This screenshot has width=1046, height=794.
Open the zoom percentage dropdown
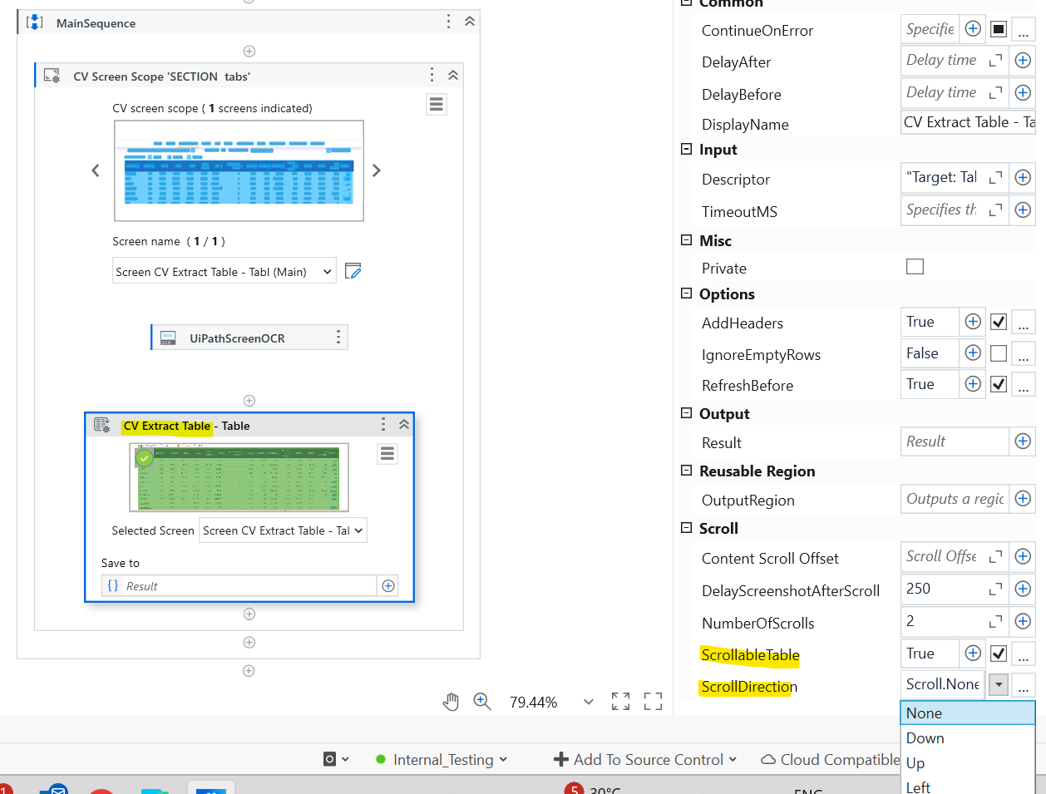(589, 701)
